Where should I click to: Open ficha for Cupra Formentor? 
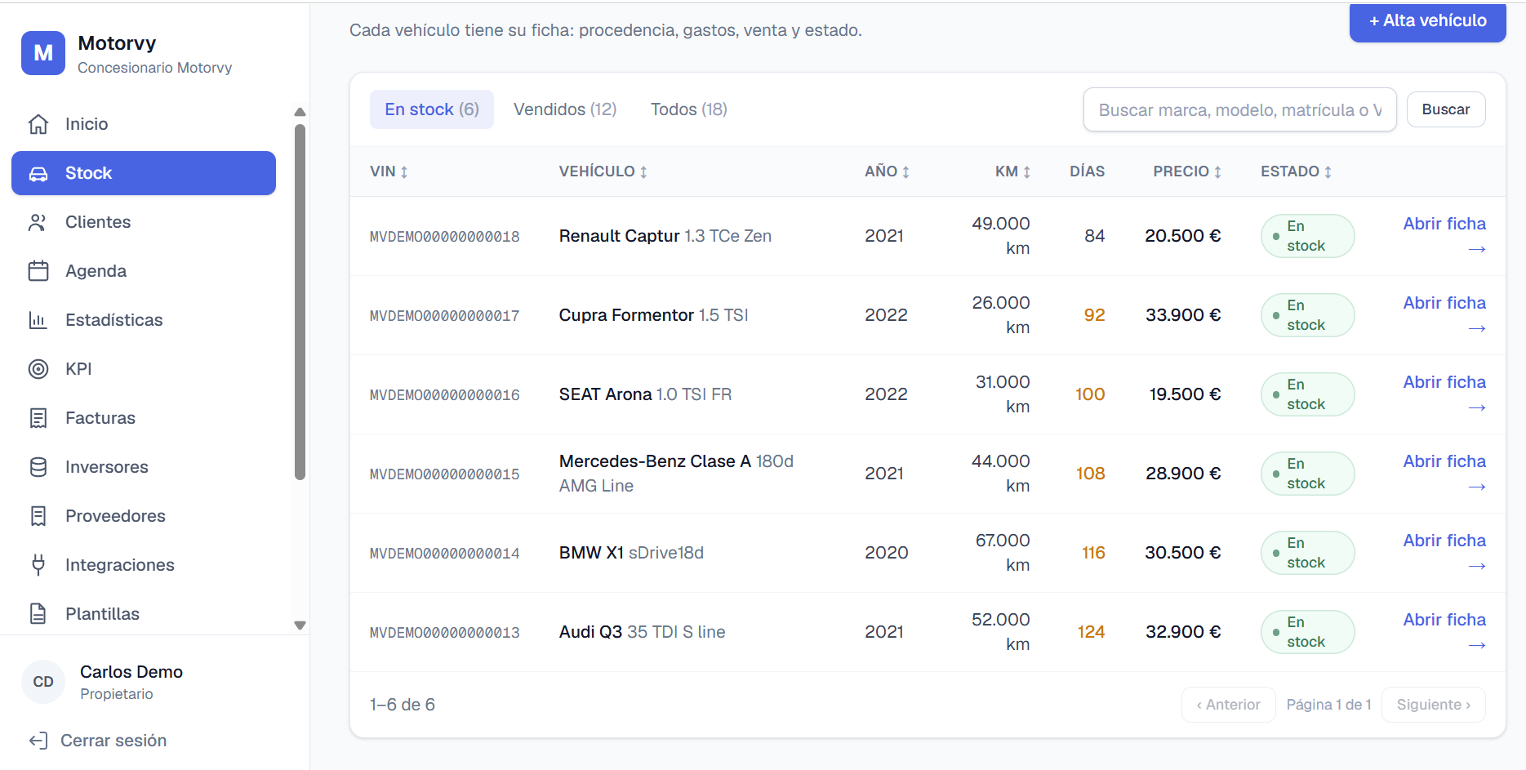pyautogui.click(x=1444, y=315)
